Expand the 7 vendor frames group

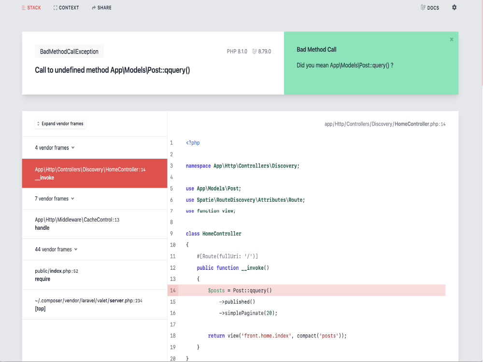point(55,199)
